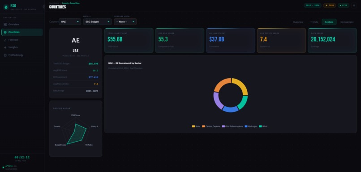Click the 'API Live' status text
Image resolution: width=361 pixels, height=172 pixels.
[9, 166]
